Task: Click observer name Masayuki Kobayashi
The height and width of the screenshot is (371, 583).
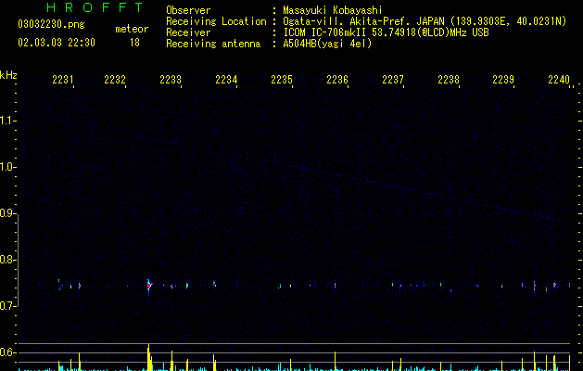Action: tap(333, 10)
